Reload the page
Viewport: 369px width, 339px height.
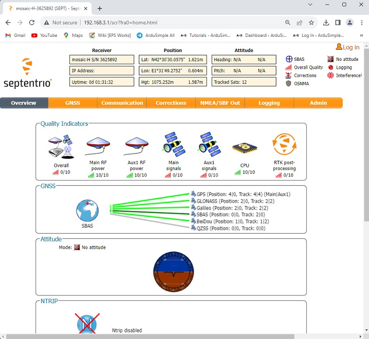click(32, 23)
